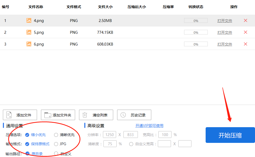The image size is (255, 157).
Task: Remove 6.png via the red X icon
Action: (245, 44)
